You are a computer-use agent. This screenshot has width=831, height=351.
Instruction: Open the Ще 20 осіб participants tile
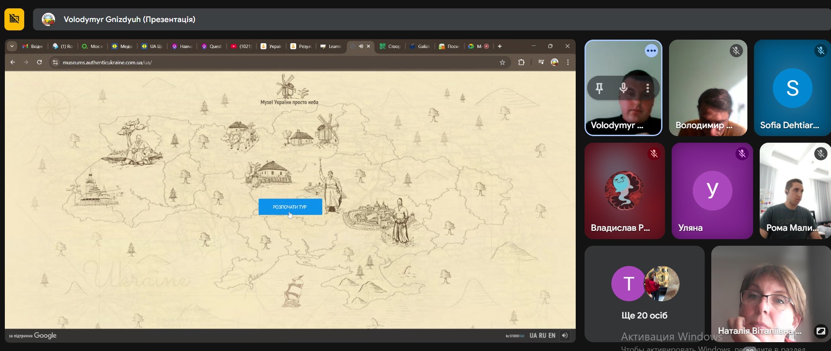click(644, 294)
